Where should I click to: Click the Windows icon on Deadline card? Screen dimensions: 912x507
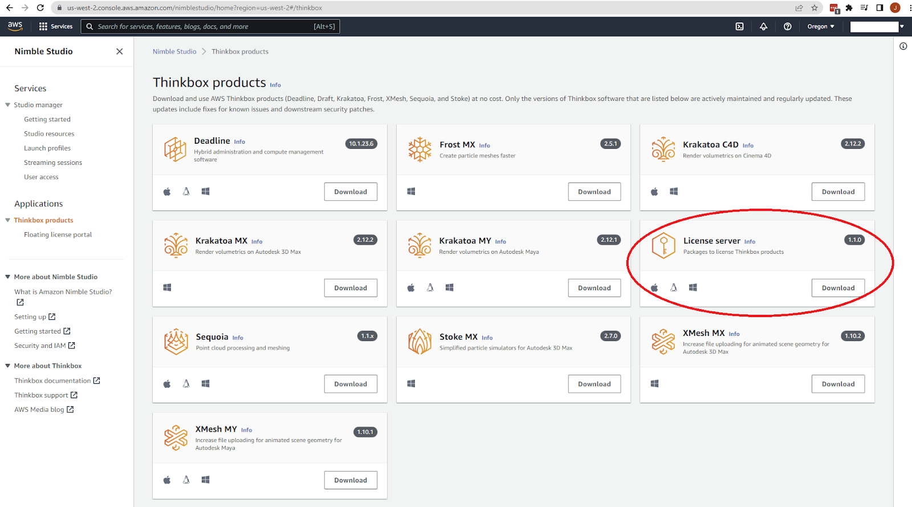[x=205, y=192]
